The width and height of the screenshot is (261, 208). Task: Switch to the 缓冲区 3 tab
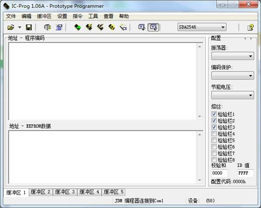(65, 192)
